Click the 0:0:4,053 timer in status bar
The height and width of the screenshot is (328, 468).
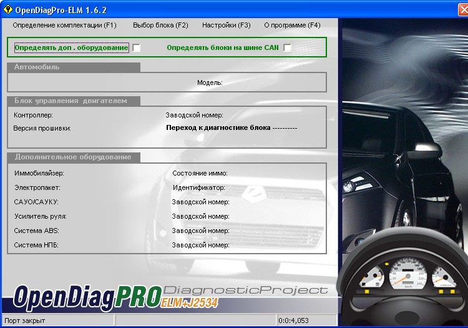click(293, 321)
